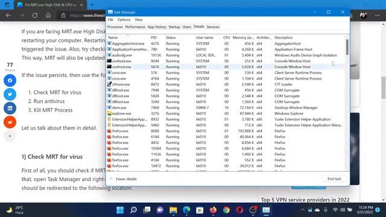Open new browser tab
Screen dimensions: 386x217
pos(92,5)
